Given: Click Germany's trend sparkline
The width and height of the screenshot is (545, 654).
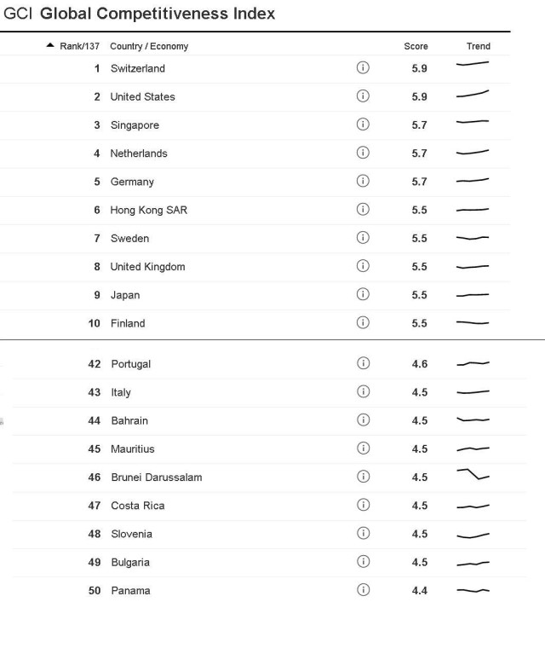Looking at the screenshot, I should [x=473, y=181].
